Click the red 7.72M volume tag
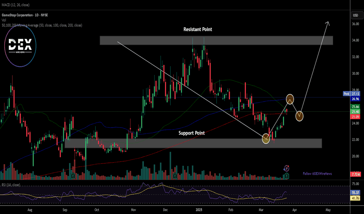364x214 pixels. click(x=355, y=174)
